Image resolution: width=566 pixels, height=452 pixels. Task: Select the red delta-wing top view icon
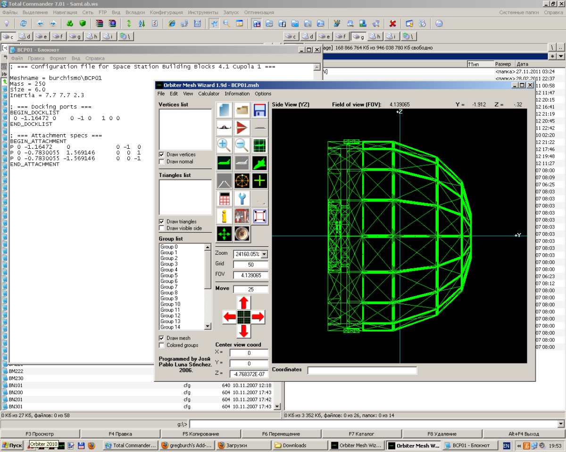pyautogui.click(x=242, y=128)
